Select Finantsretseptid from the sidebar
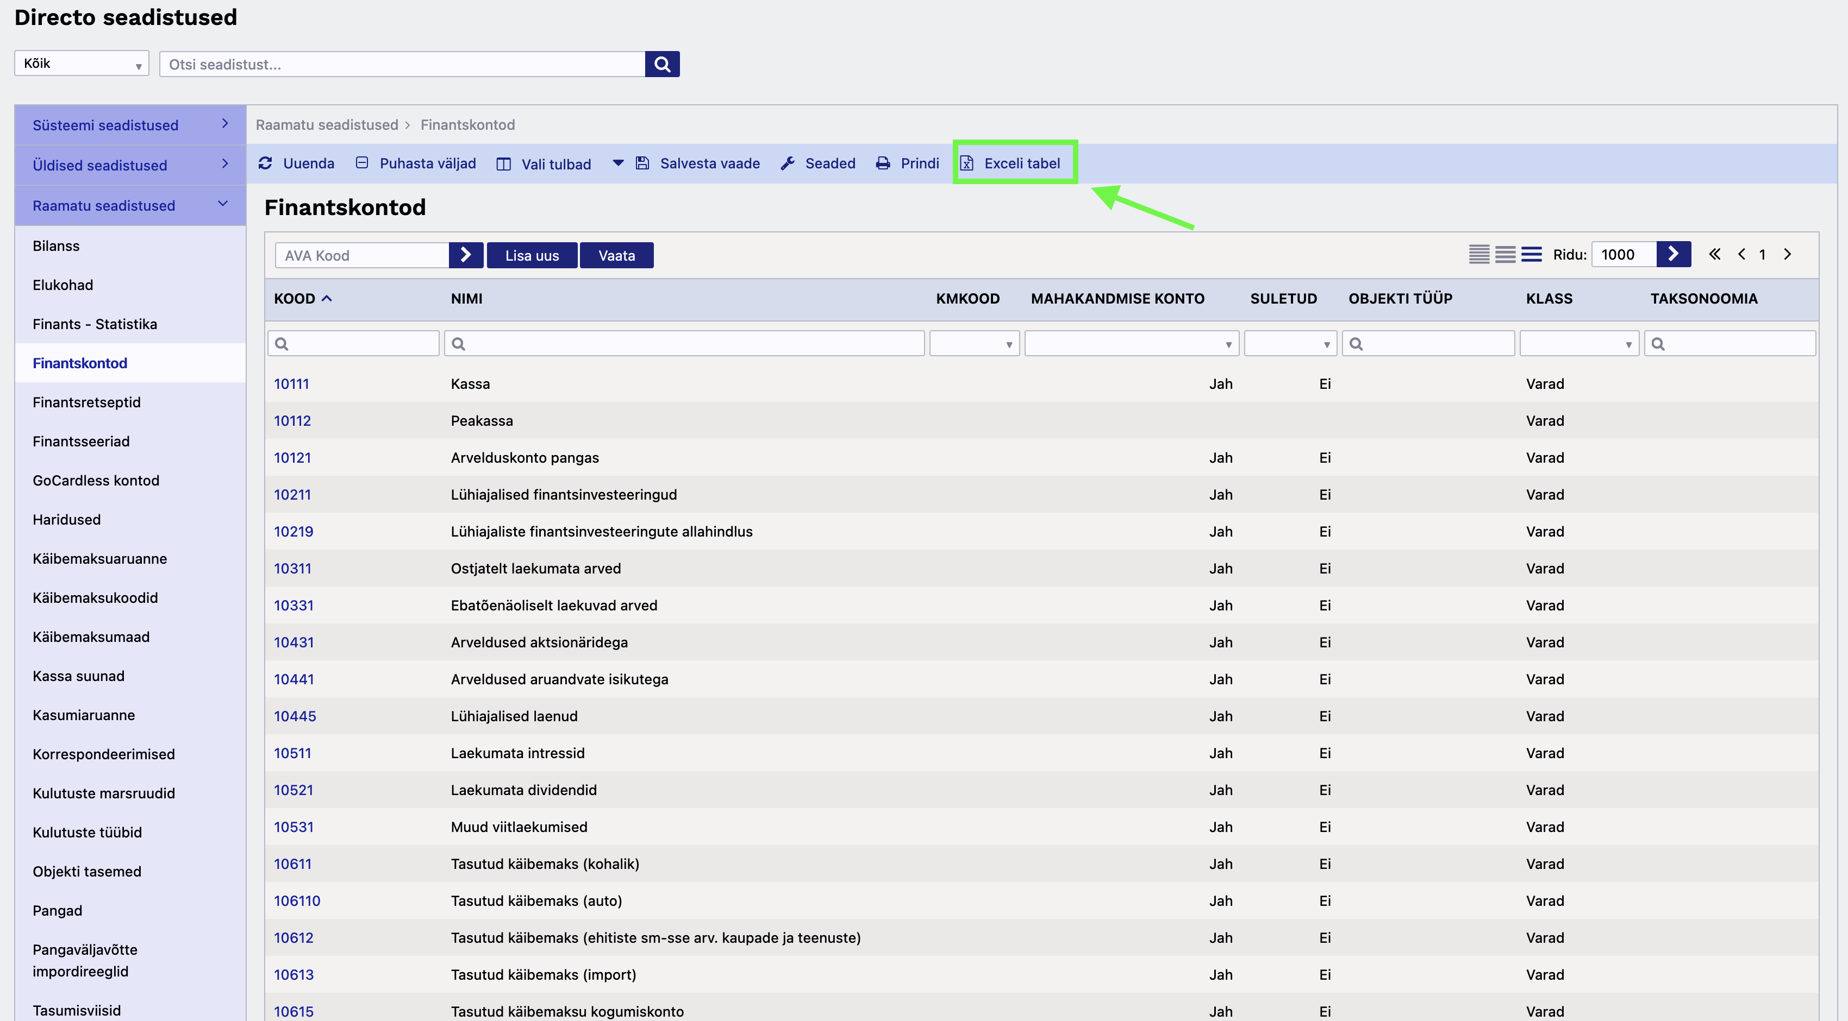The width and height of the screenshot is (1848, 1021). click(87, 401)
